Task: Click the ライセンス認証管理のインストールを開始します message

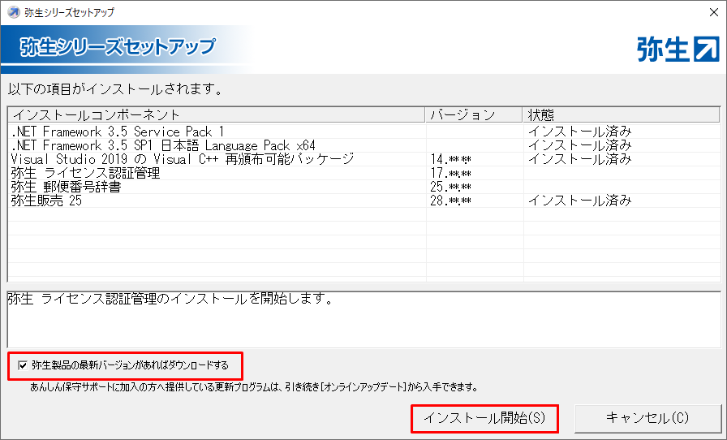Action: pyautogui.click(x=170, y=299)
